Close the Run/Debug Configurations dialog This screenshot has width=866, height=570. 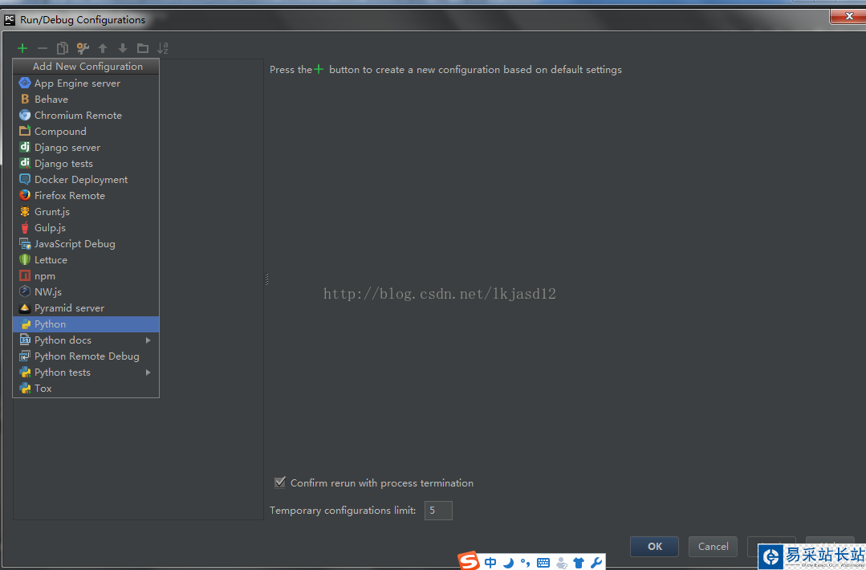tap(849, 16)
